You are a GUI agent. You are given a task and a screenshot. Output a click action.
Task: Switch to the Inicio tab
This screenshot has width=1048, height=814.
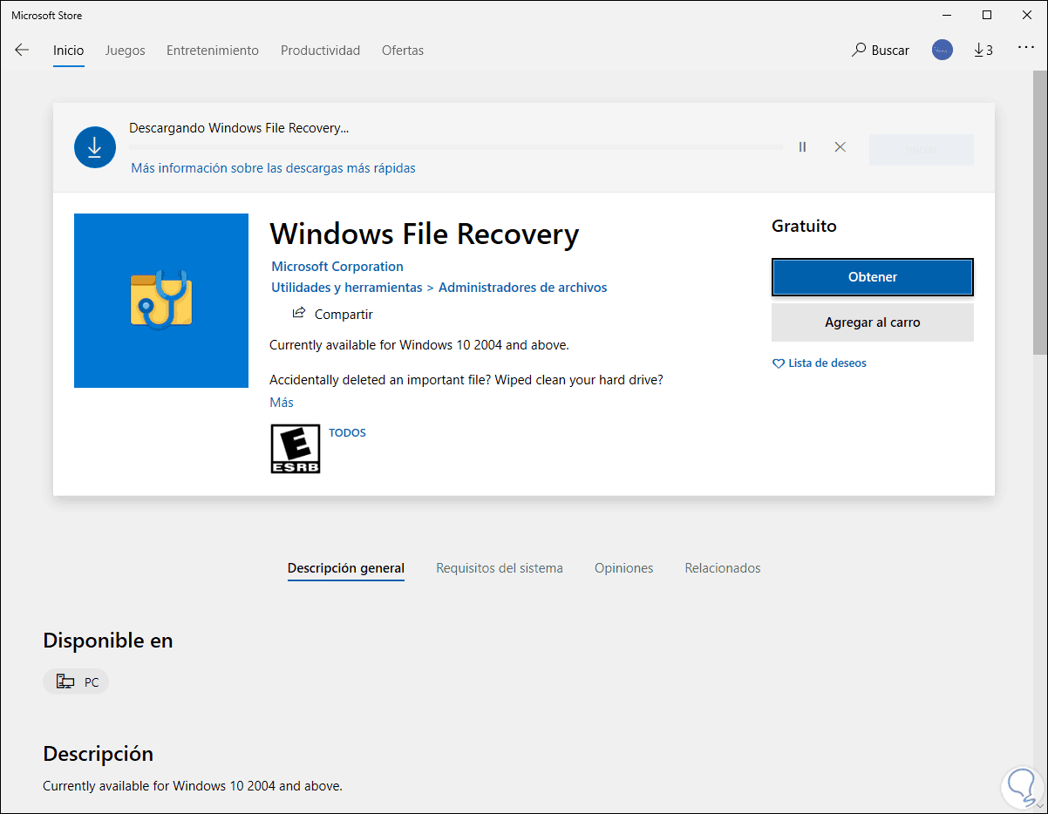69,51
